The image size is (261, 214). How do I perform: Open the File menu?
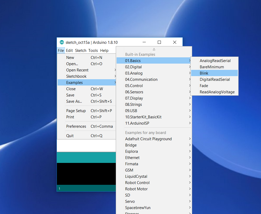(x=61, y=50)
